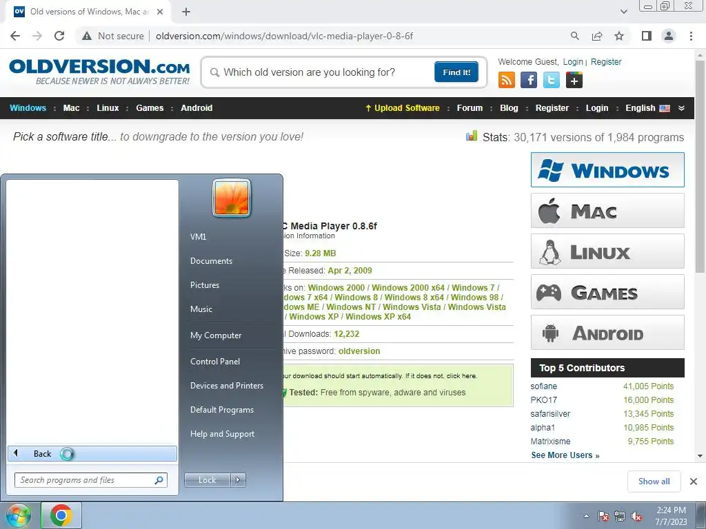Click the sofiane contributor name

(x=543, y=386)
